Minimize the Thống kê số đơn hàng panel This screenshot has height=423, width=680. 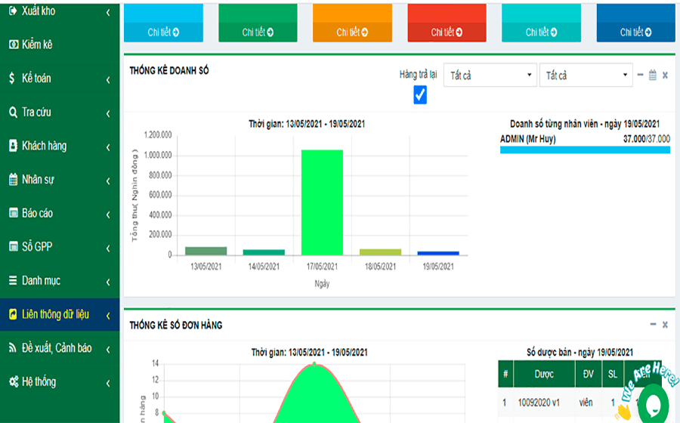click(x=653, y=324)
